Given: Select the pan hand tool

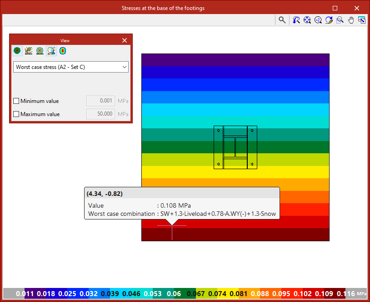Looking at the screenshot, I should (x=351, y=20).
